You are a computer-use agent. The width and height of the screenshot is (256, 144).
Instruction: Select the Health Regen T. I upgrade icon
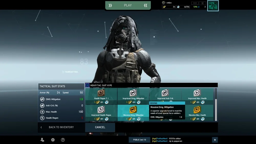(x=101, y=93)
